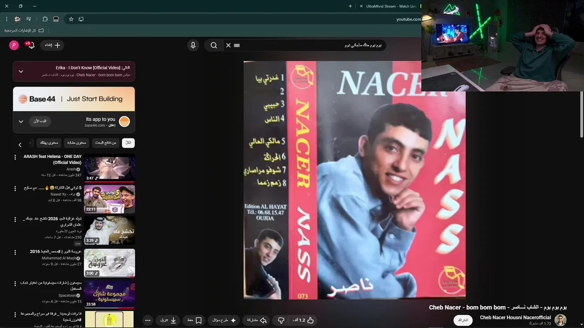This screenshot has width=584, height=328.
Task: Open the Chrome extensions puzzle icon
Action: coord(45,19)
